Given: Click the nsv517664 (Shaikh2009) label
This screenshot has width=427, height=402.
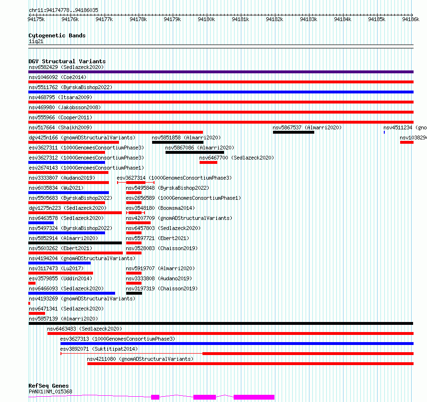Looking at the screenshot, I should pos(60,127).
